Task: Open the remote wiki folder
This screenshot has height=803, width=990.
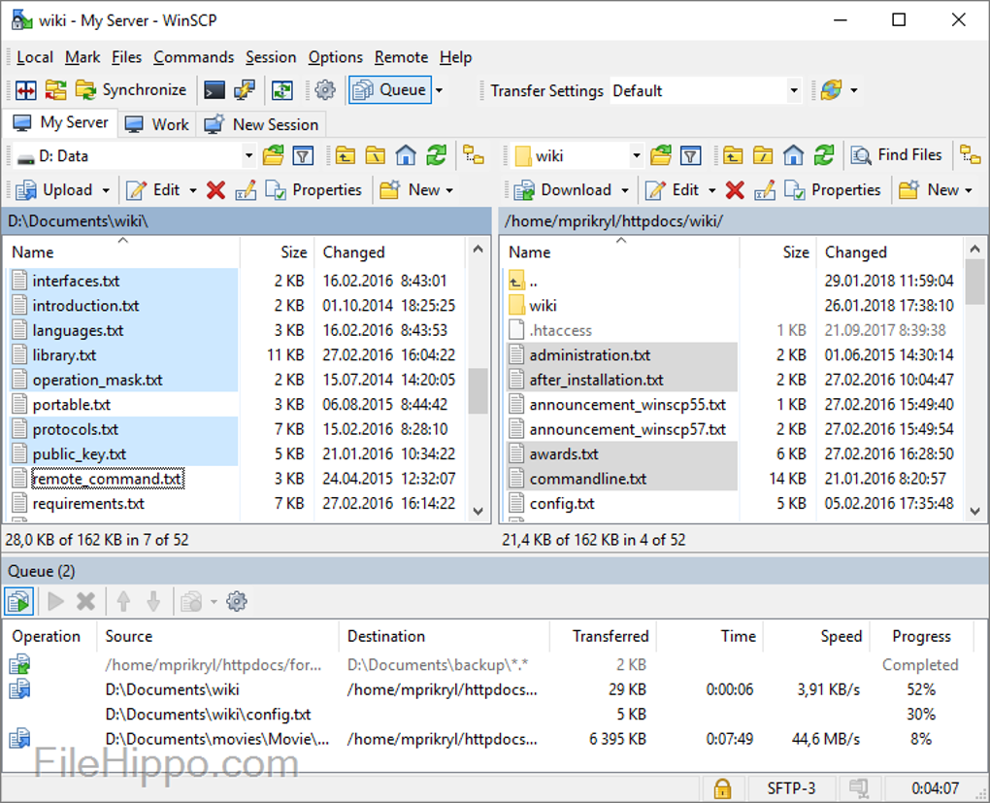Action: click(543, 306)
